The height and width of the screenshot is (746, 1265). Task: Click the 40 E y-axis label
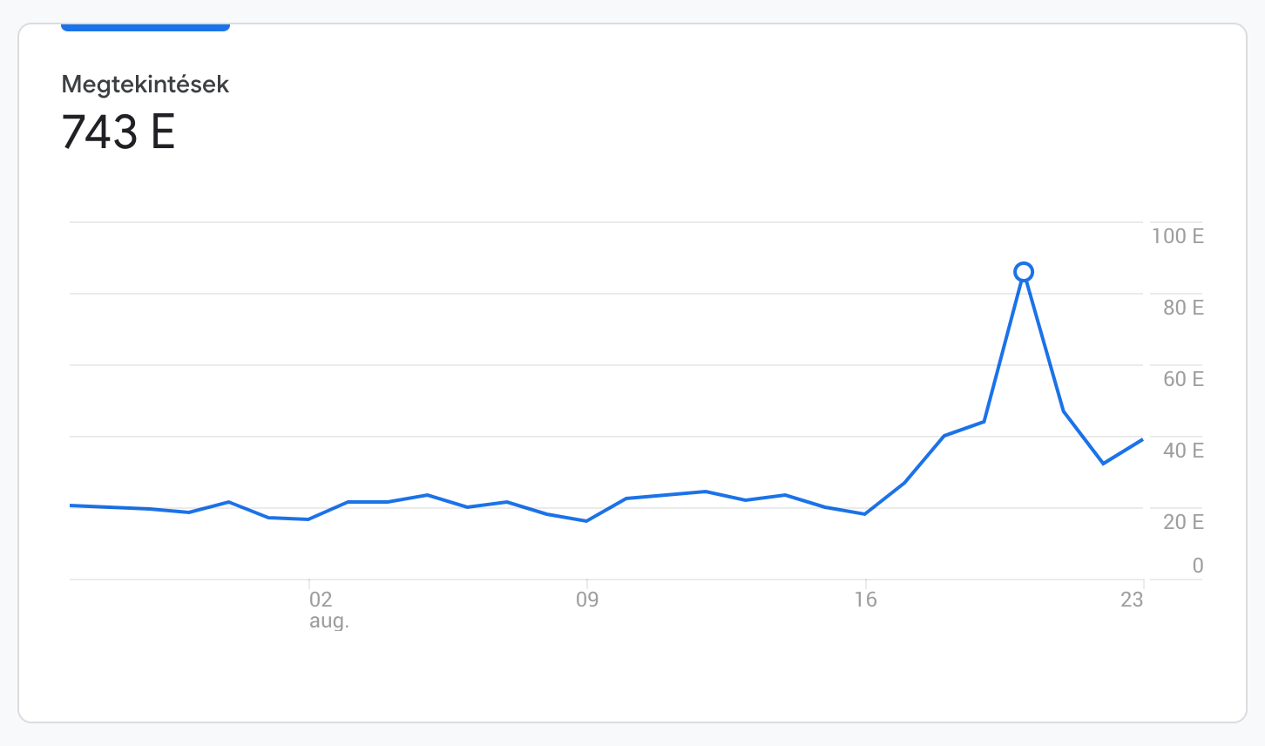(1182, 451)
